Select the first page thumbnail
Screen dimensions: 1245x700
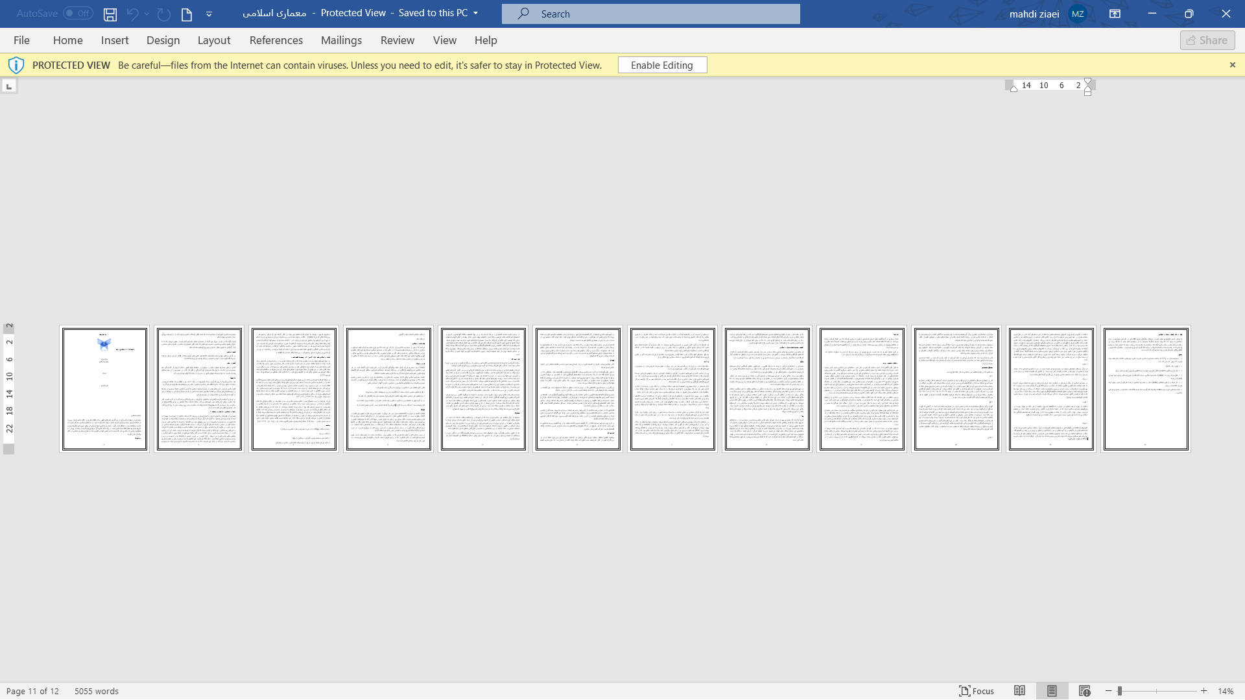[104, 387]
